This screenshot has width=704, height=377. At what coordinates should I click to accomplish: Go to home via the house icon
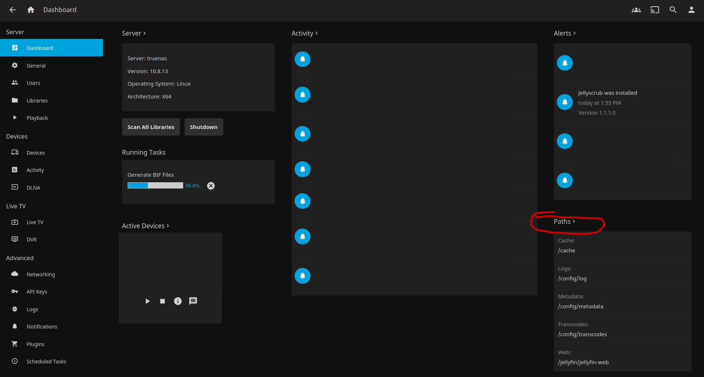pyautogui.click(x=31, y=10)
